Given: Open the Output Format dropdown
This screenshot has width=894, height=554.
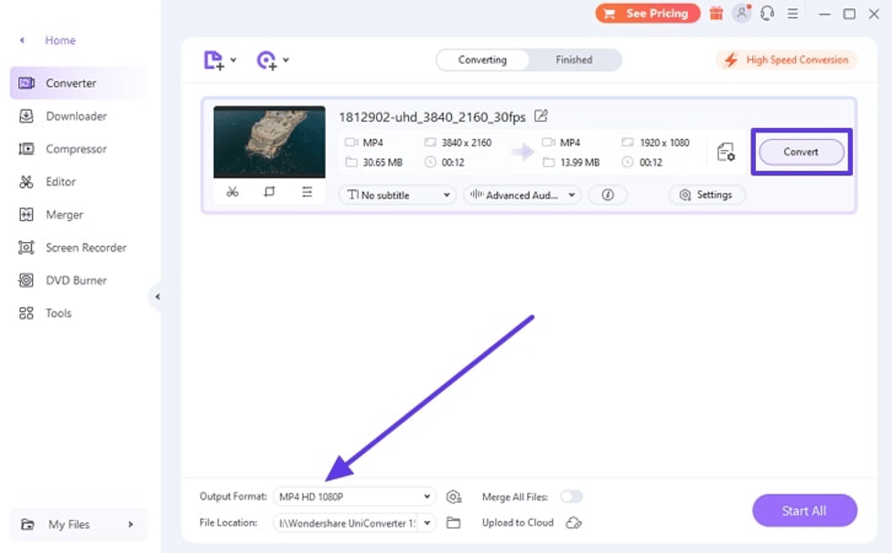Looking at the screenshot, I should (354, 496).
